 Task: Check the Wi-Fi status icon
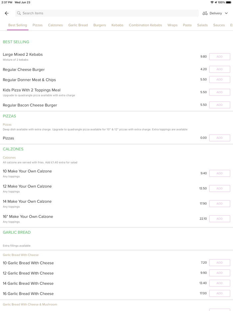tap(212, 2)
